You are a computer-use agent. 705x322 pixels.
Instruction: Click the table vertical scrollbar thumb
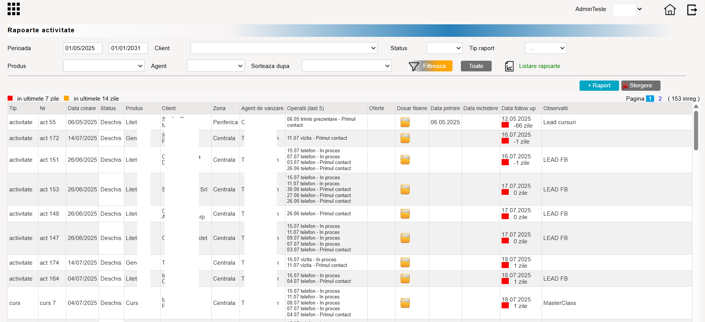click(696, 130)
